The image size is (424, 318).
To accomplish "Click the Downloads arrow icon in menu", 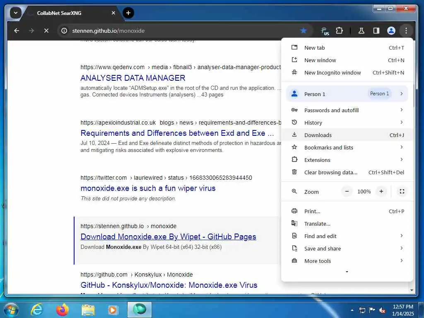I will (294, 135).
